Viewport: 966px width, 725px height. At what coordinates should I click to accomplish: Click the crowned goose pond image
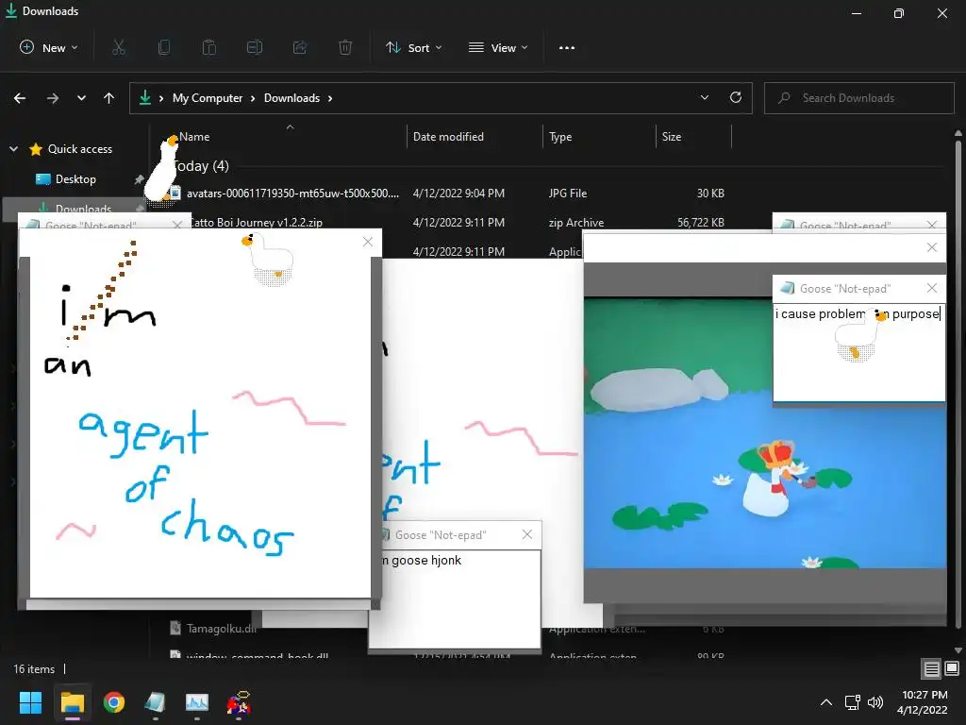765,433
